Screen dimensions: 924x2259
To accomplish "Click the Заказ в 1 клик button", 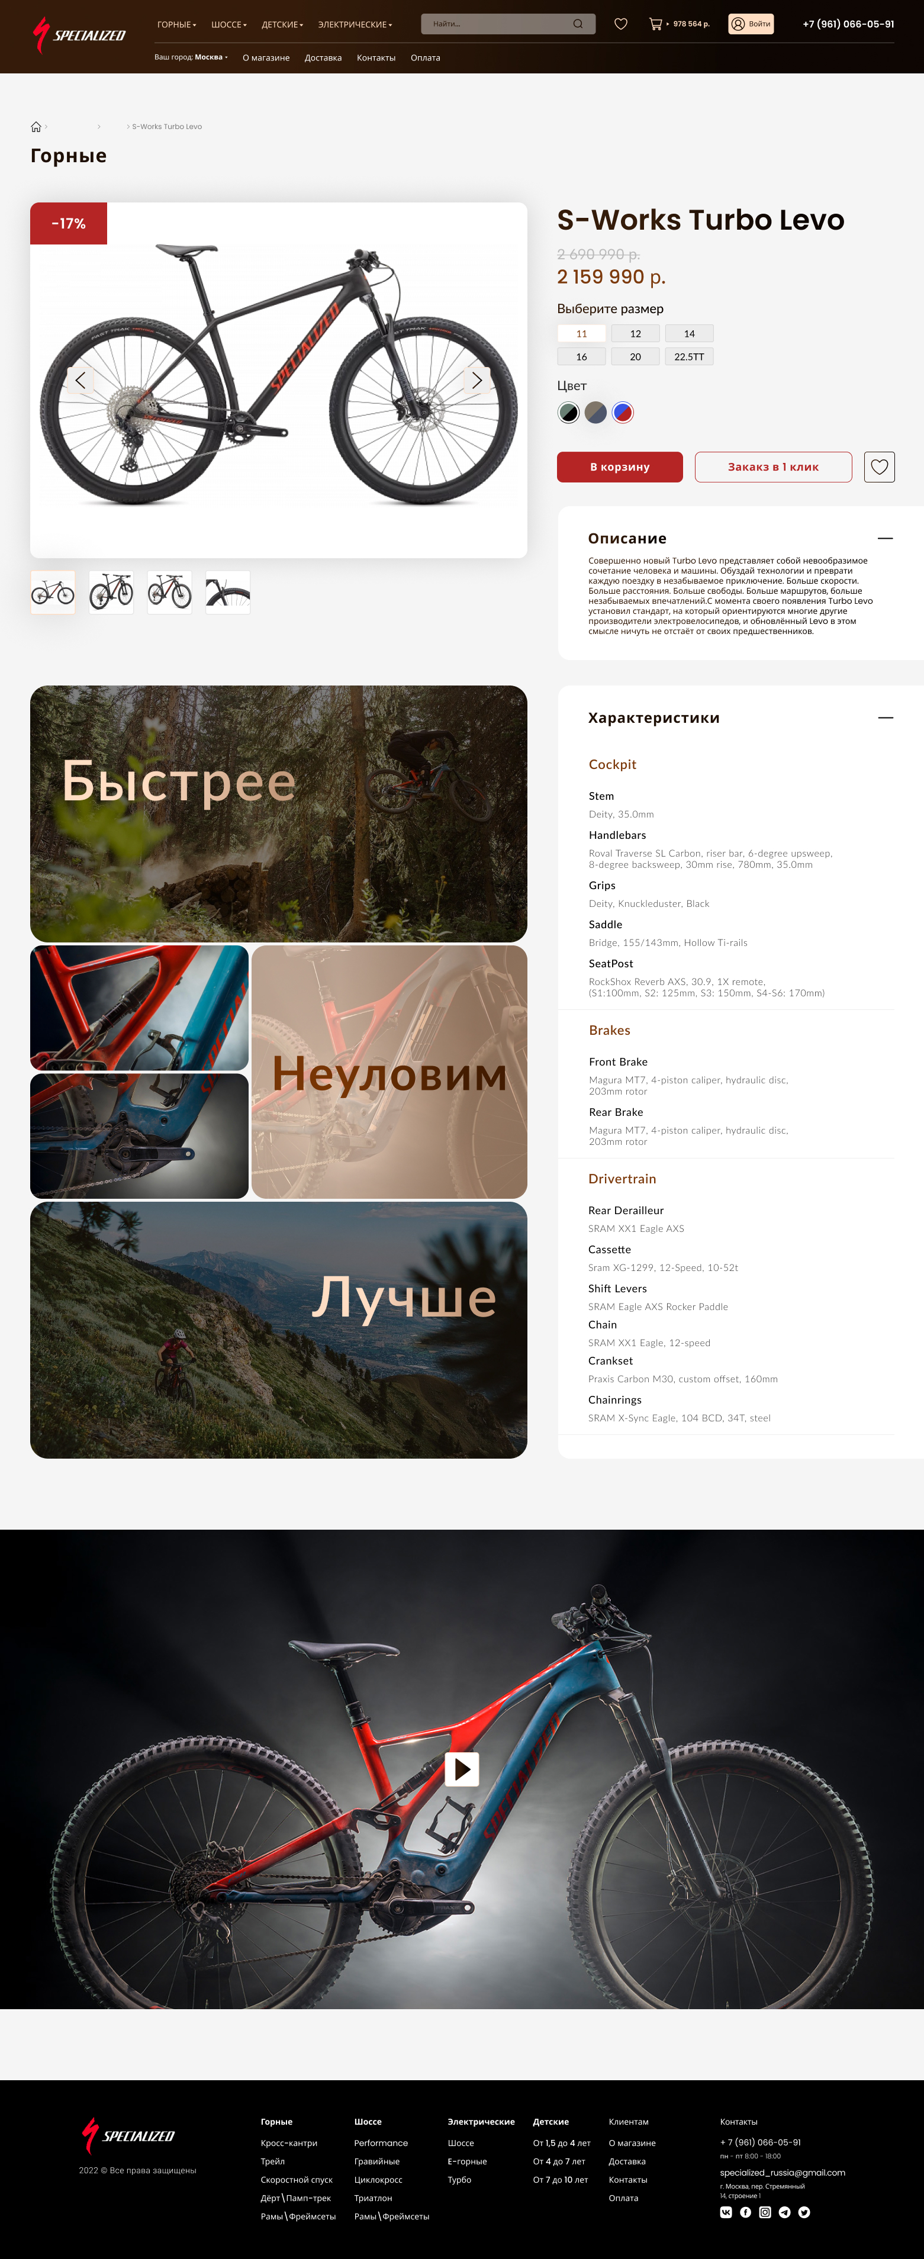I will click(773, 466).
